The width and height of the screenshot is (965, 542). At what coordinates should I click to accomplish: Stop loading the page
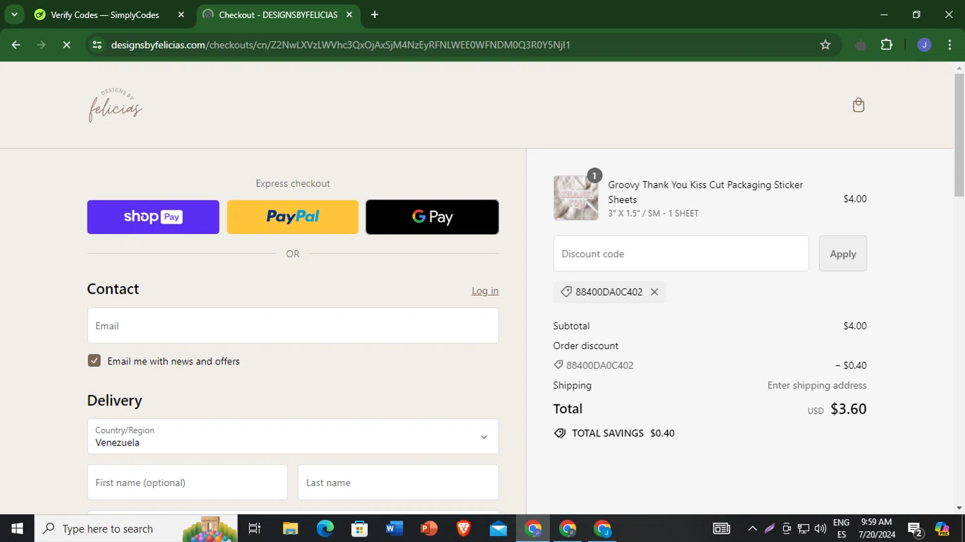coord(66,45)
